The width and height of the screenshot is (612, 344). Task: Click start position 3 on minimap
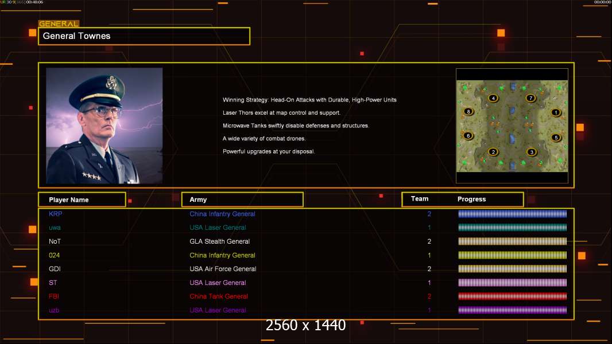[x=531, y=153]
